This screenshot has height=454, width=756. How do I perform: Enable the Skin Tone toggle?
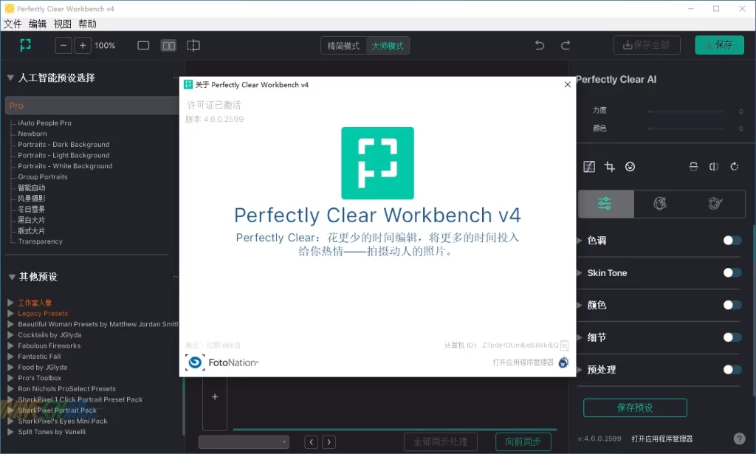tap(732, 273)
